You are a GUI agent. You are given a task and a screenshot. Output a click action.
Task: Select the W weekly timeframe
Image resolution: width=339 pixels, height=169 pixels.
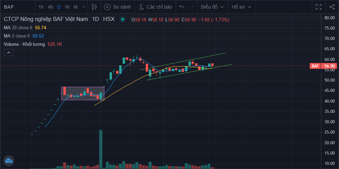(x=67, y=7)
